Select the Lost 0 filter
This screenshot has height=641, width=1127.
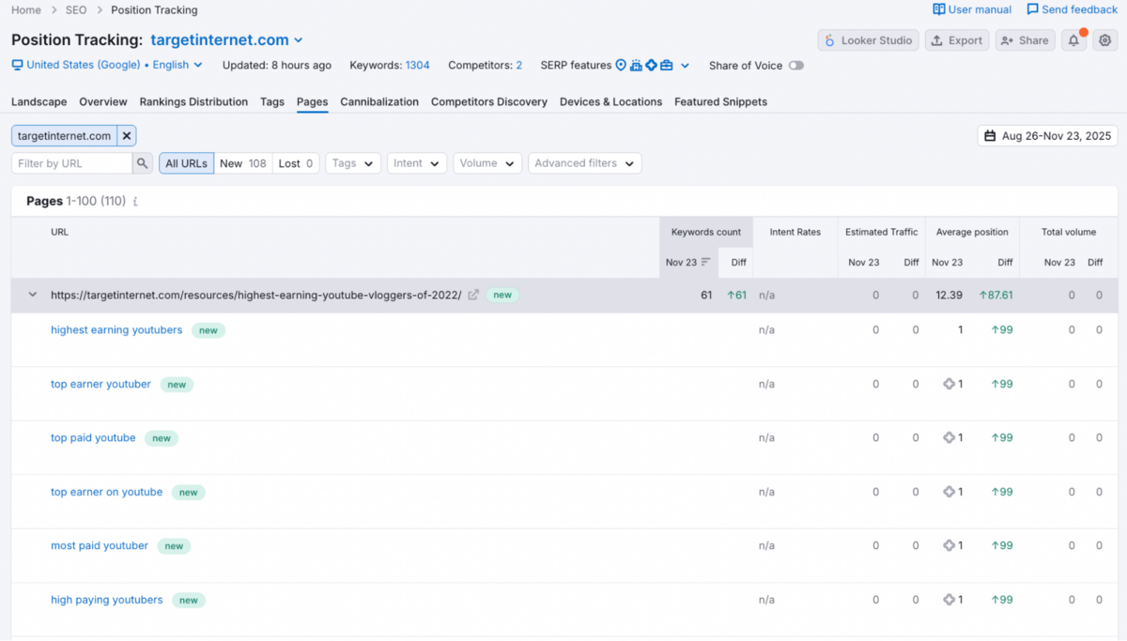click(x=296, y=163)
